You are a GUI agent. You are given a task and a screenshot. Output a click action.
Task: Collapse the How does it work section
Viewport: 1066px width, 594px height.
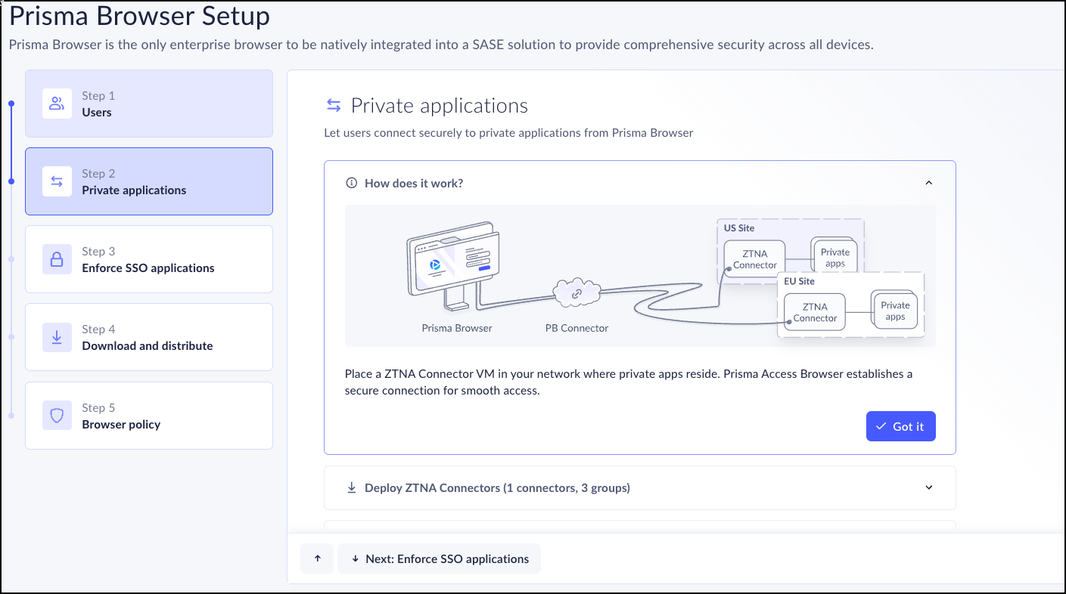(x=929, y=183)
